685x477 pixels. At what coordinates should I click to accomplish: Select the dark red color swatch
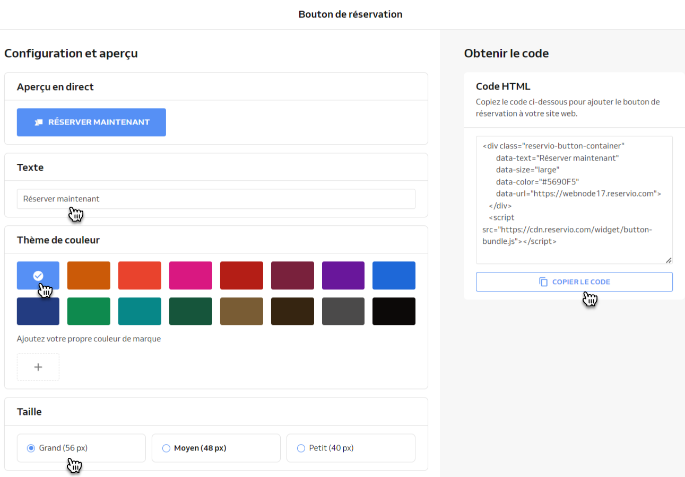[241, 276]
